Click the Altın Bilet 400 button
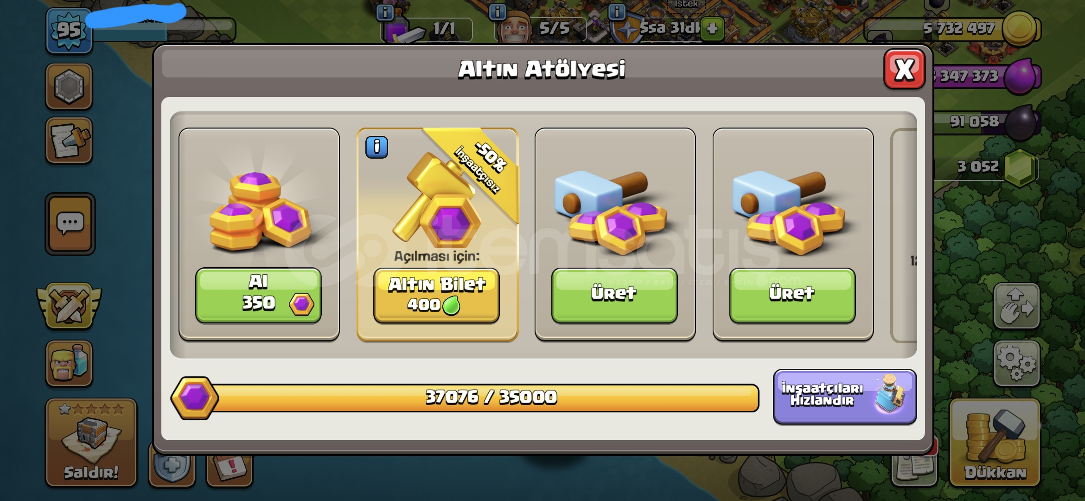 [436, 295]
